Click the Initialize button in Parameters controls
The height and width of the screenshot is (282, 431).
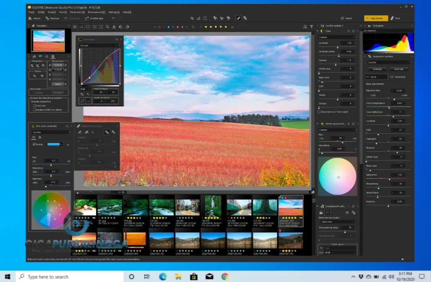point(378,69)
